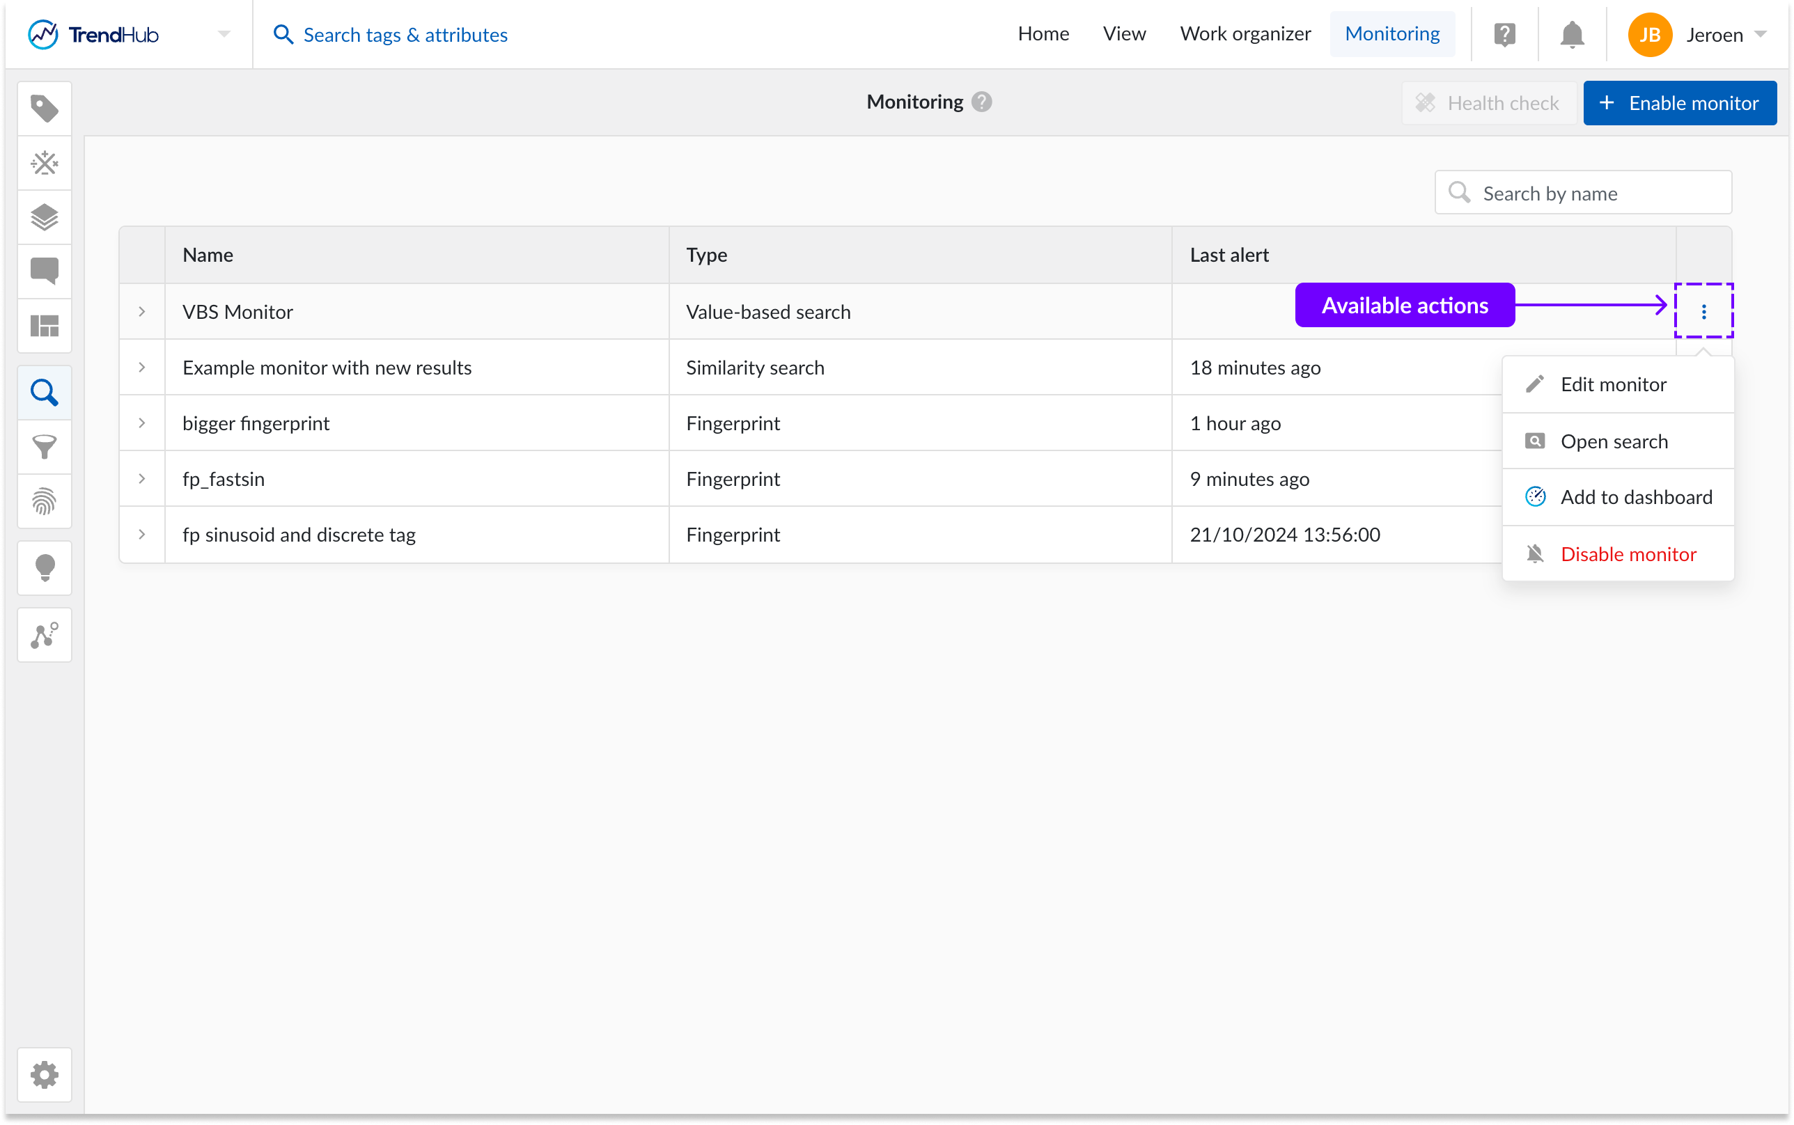This screenshot has height=1125, width=1794.
Task: Click the lightbulb sidebar icon
Action: click(x=45, y=567)
